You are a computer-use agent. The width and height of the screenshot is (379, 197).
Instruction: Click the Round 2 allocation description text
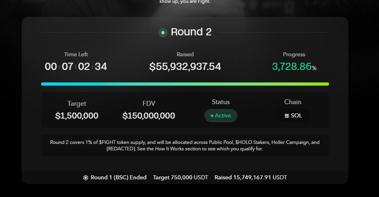[185, 146]
